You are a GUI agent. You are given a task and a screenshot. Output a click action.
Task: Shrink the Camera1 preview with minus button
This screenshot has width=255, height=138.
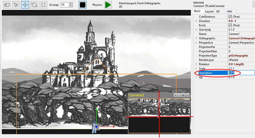pos(179,95)
